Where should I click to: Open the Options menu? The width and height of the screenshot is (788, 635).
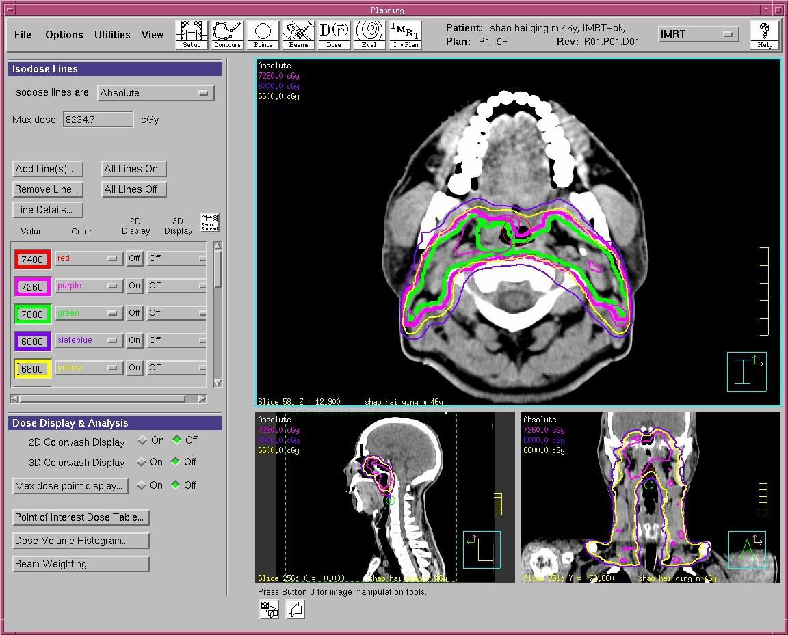pos(64,35)
